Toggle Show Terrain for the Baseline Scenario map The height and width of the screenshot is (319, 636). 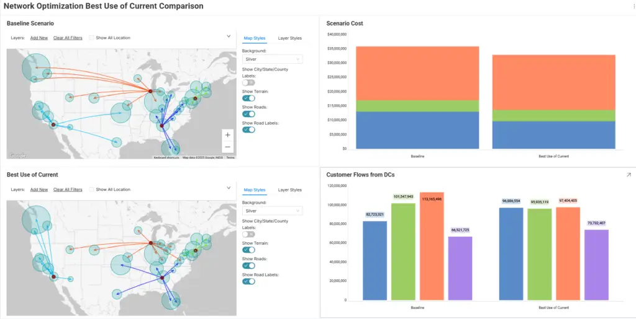pyautogui.click(x=248, y=98)
